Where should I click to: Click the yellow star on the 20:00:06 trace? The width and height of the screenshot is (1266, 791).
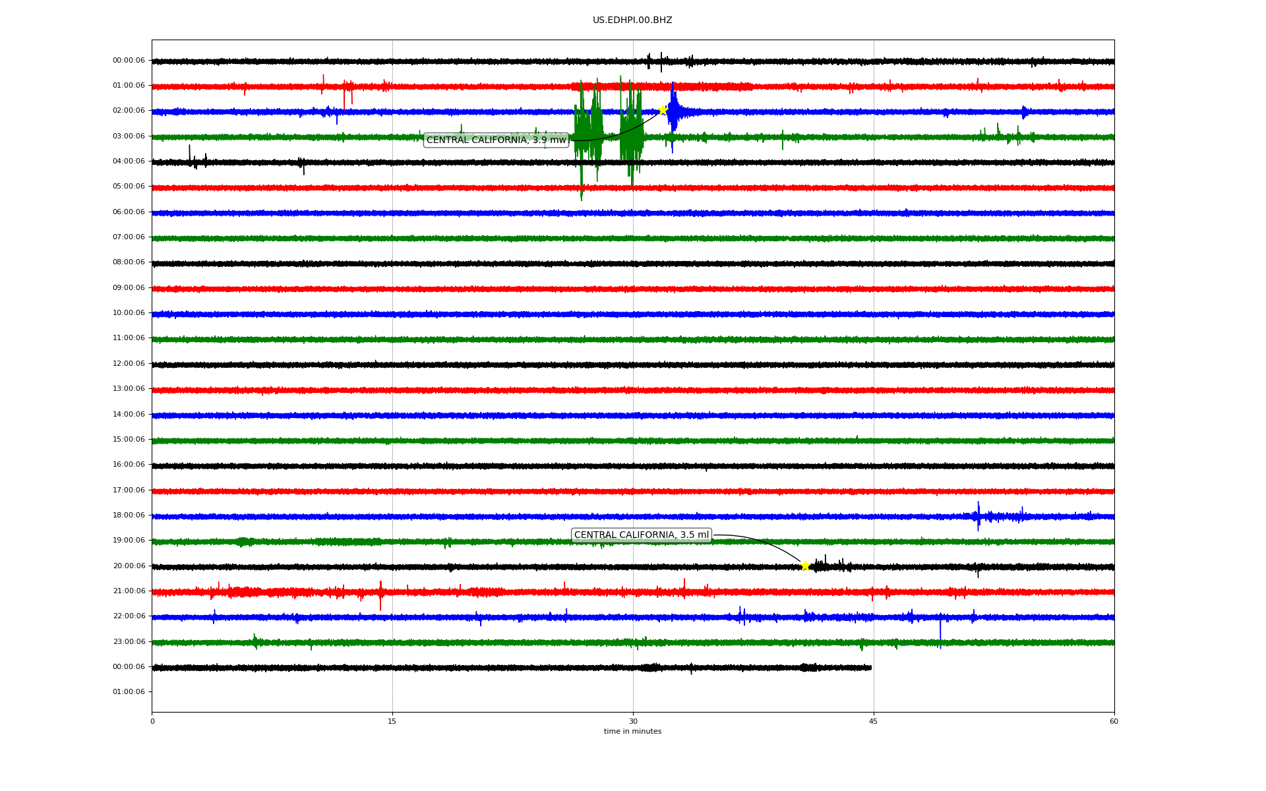pyautogui.click(x=805, y=566)
